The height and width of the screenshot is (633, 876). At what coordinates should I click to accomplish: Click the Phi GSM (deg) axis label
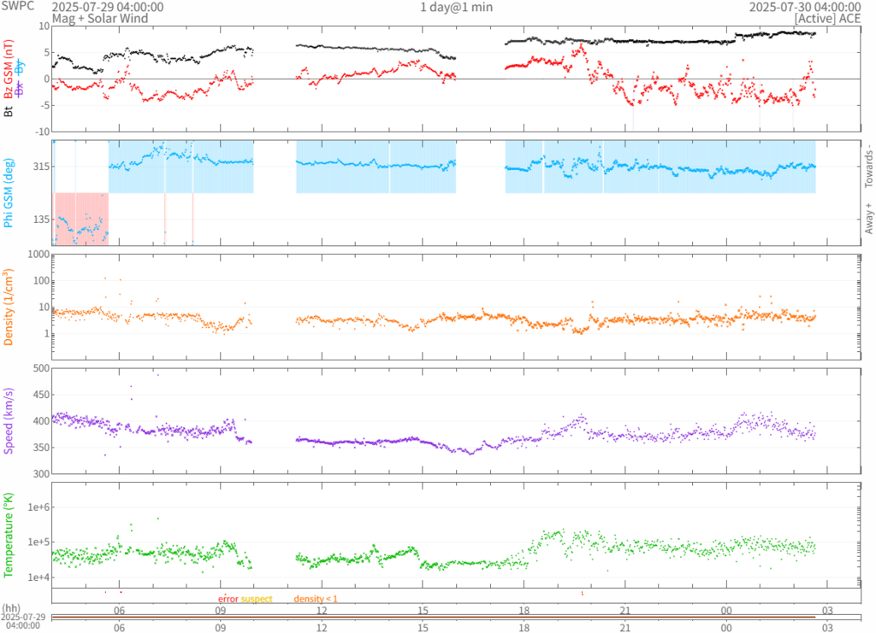click(9, 192)
